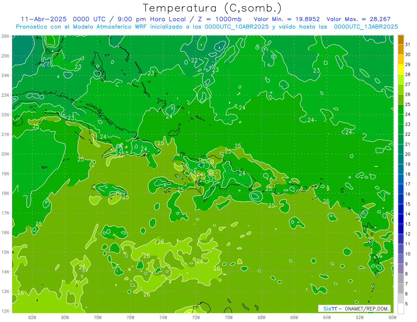
Task: Click the color scale label '14'
Action: (408, 214)
